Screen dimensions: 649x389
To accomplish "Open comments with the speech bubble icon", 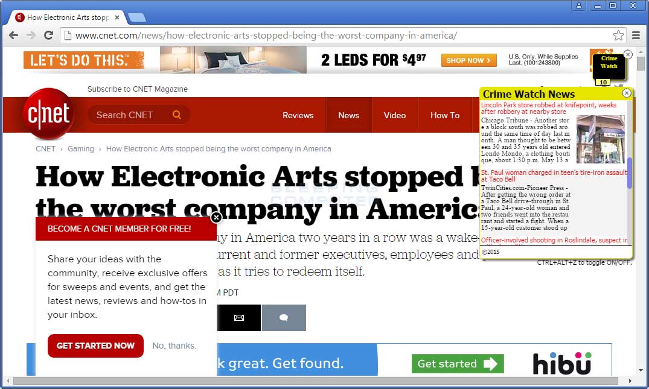I will point(284,317).
